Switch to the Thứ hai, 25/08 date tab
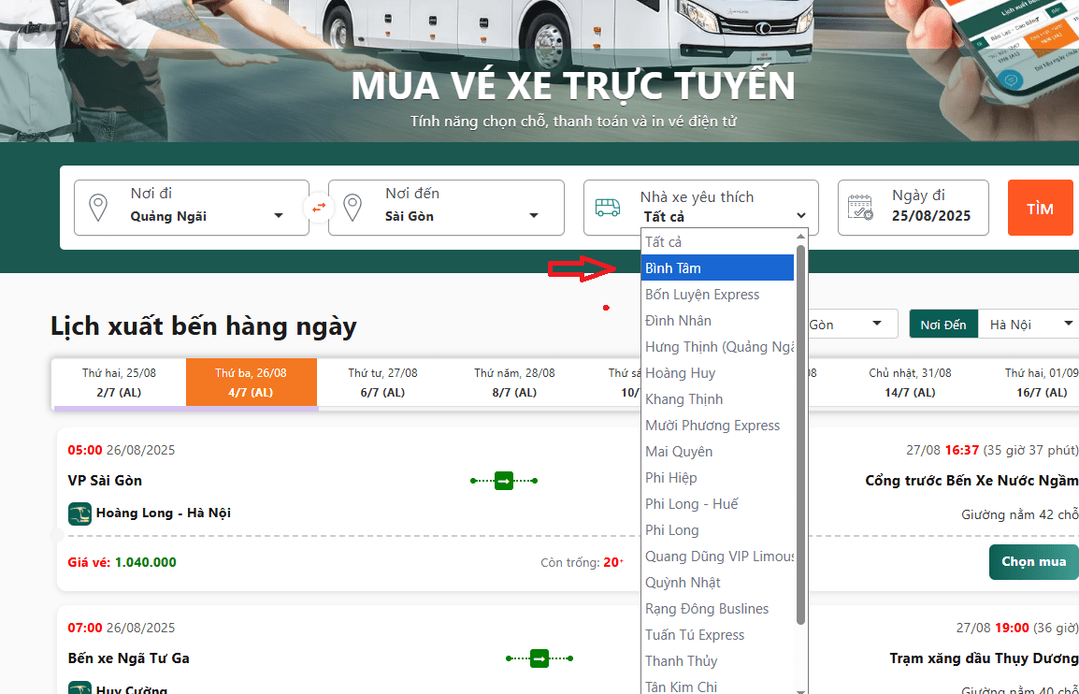The width and height of the screenshot is (1079, 694). tap(119, 383)
